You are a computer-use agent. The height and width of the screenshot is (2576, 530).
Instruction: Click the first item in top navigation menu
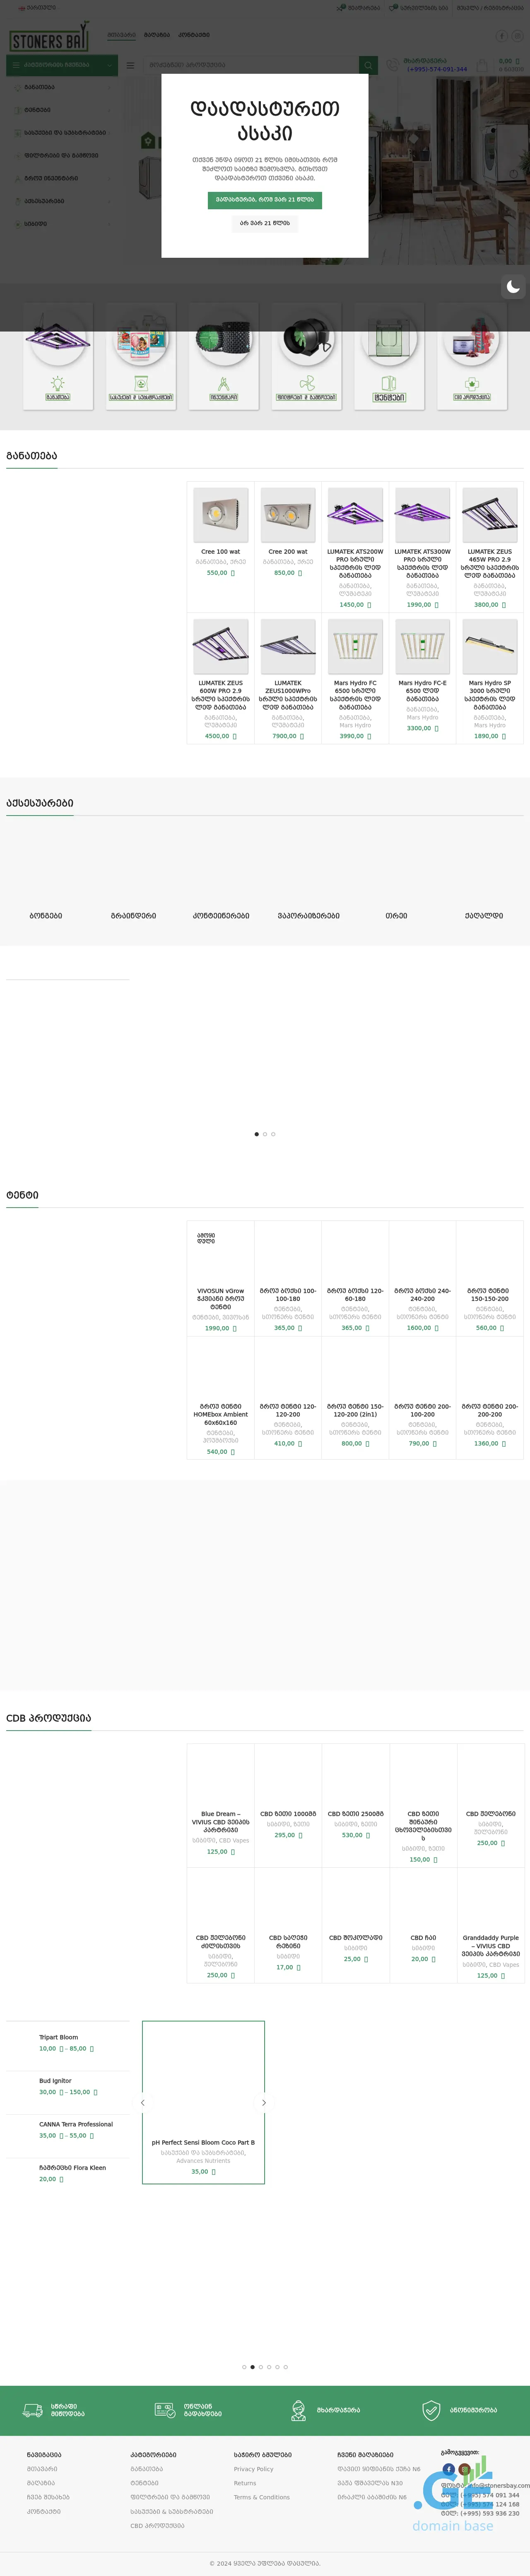coord(121,35)
